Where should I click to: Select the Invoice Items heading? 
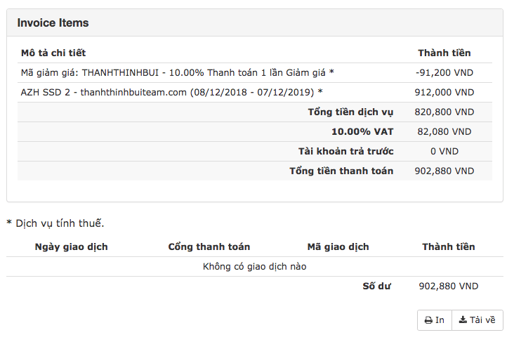pyautogui.click(x=53, y=23)
